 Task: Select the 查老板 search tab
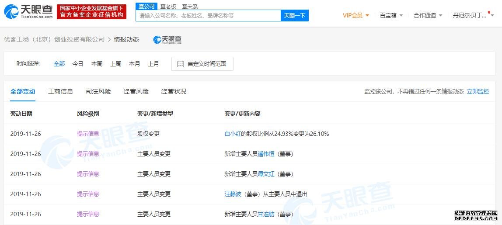coord(168,6)
